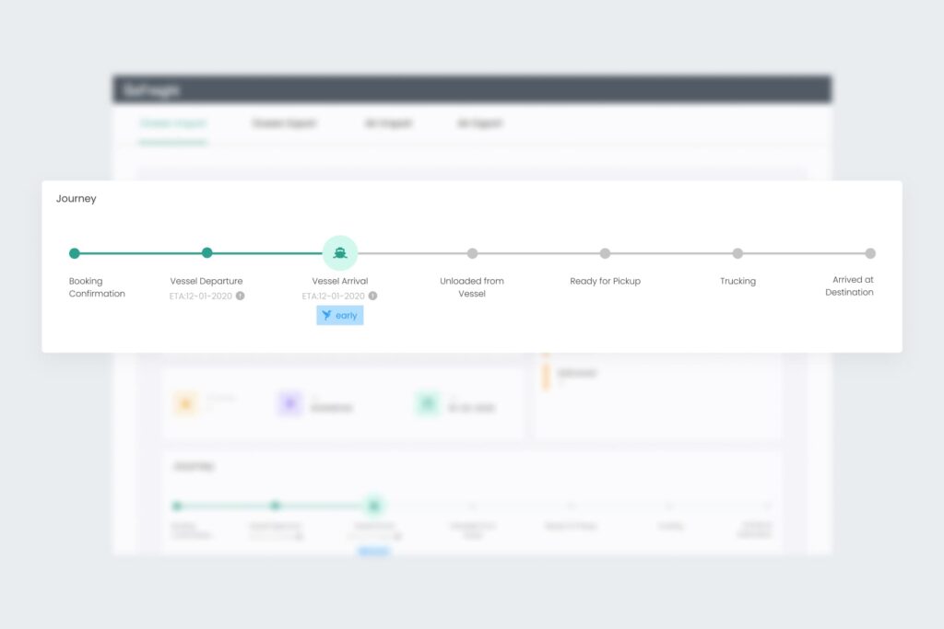Select the Vessel Departure timeline dot

(x=207, y=253)
